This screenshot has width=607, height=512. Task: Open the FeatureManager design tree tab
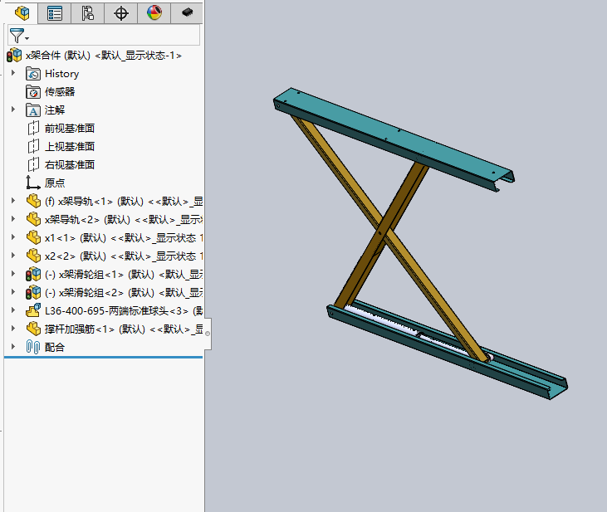22,13
